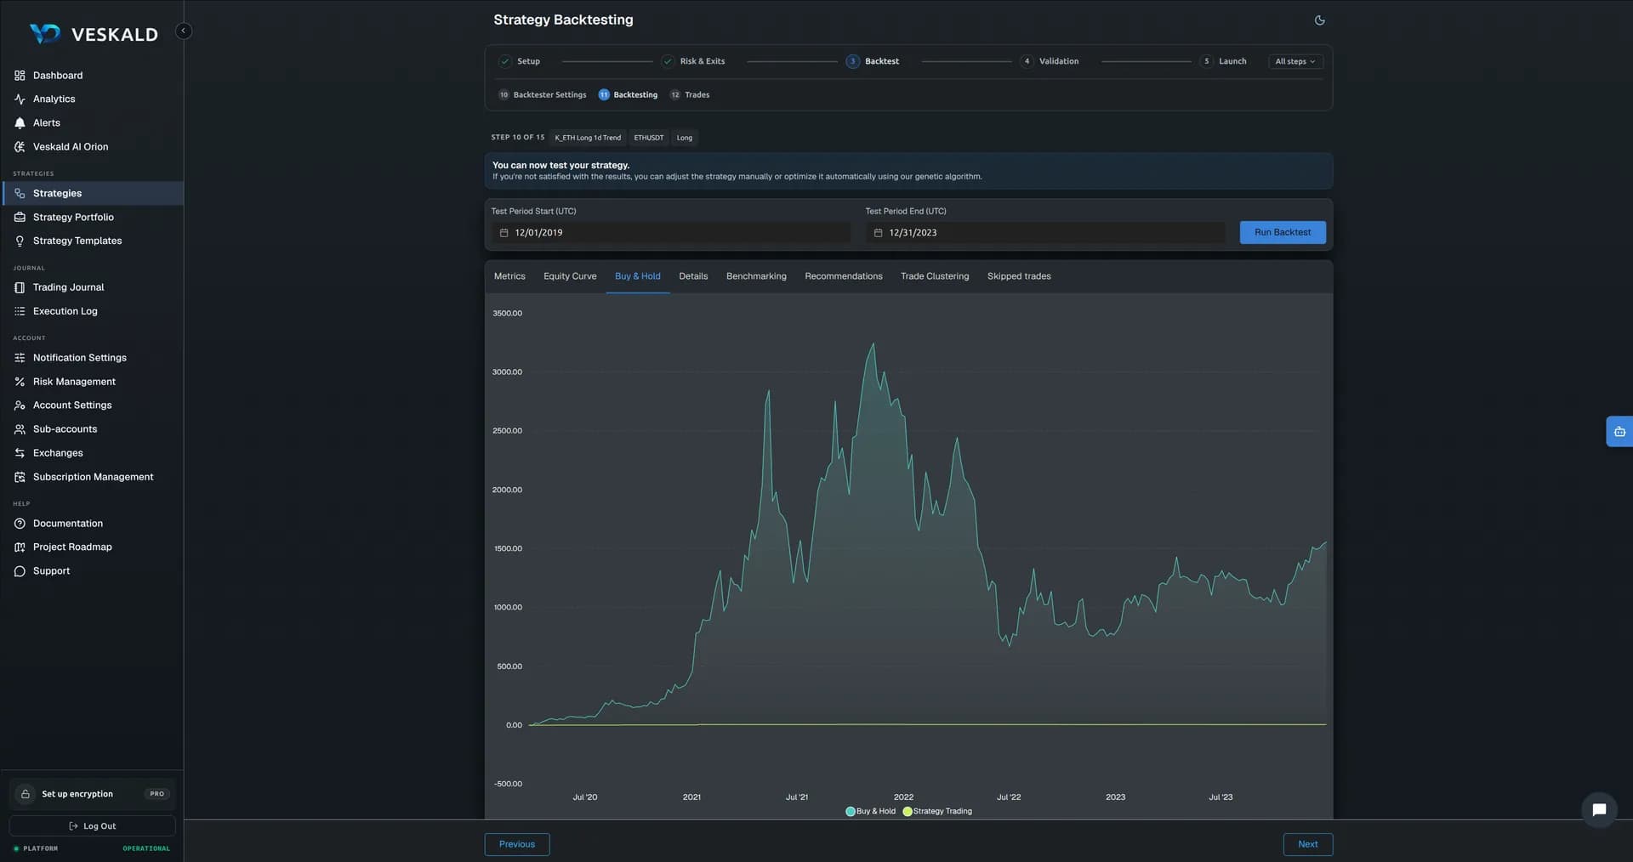This screenshot has width=1633, height=862.
Task: Click Test Period Start date field
Action: coord(671,233)
